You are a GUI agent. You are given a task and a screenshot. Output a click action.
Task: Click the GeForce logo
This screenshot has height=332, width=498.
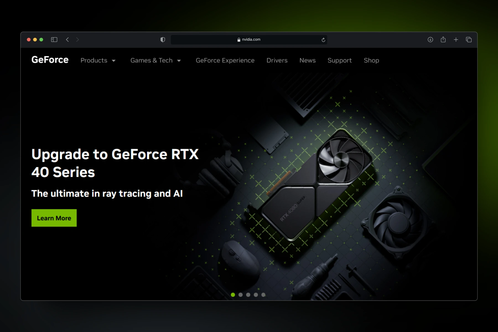(x=50, y=60)
